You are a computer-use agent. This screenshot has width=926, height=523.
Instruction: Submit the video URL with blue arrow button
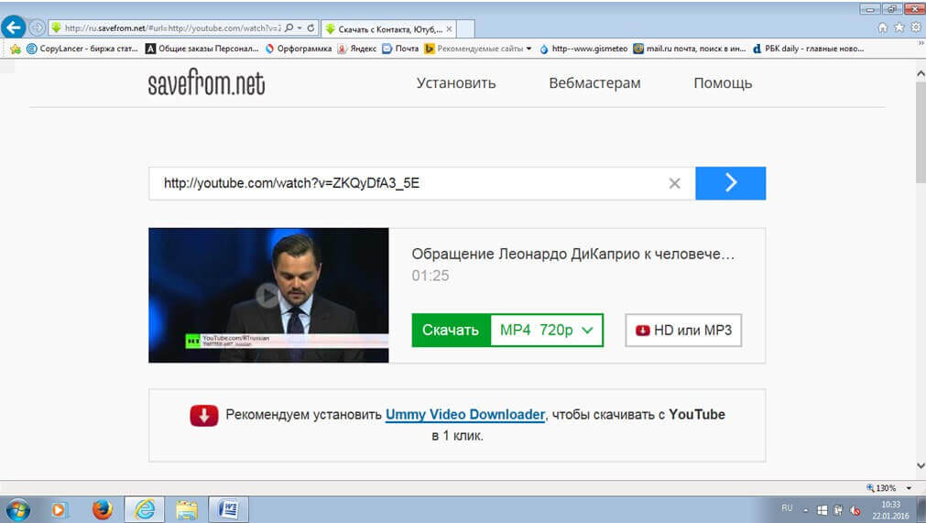coord(730,183)
